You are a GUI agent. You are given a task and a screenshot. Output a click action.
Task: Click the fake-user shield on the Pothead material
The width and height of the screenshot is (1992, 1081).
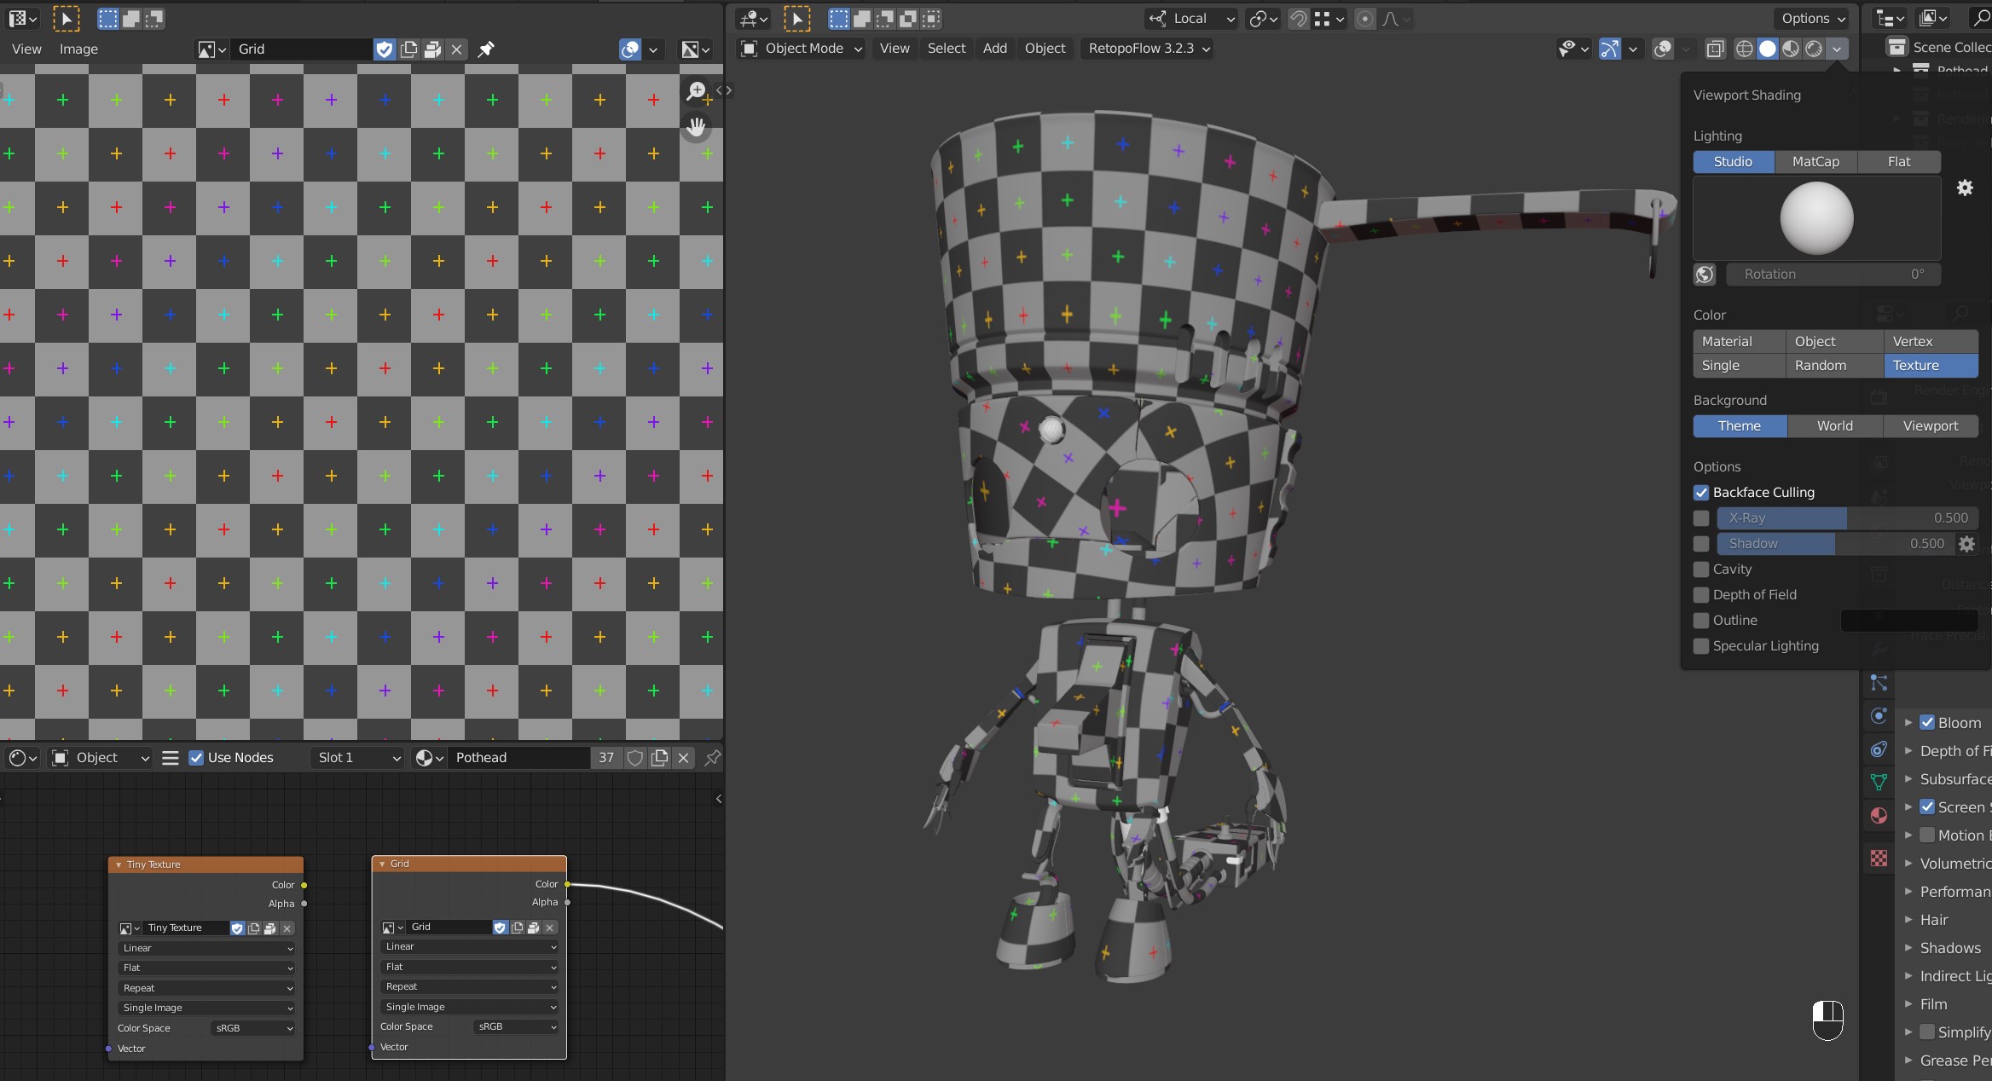(634, 758)
